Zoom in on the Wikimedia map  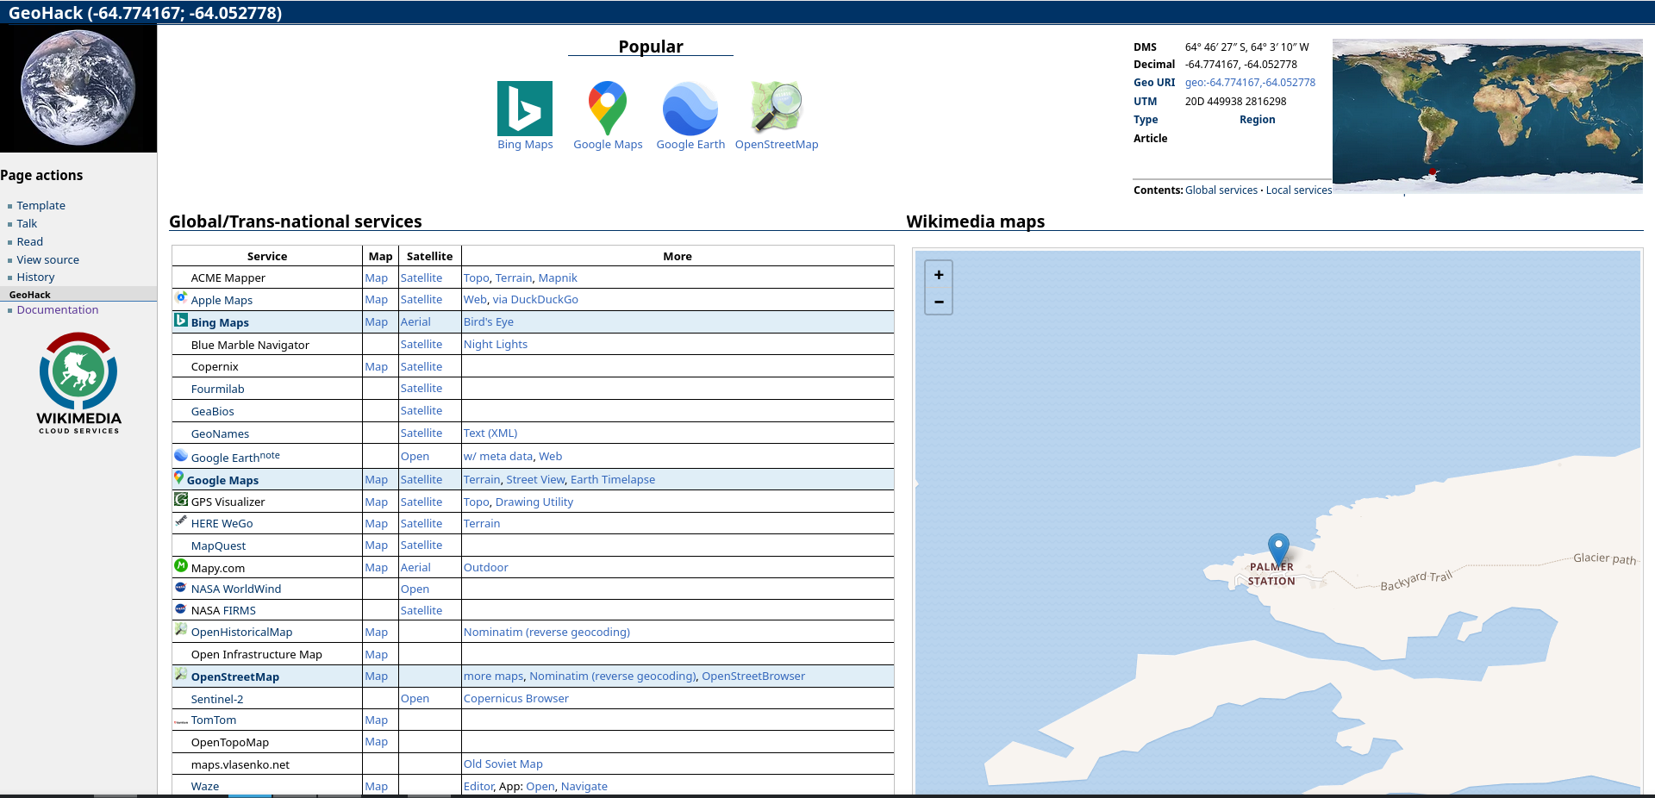point(939,275)
